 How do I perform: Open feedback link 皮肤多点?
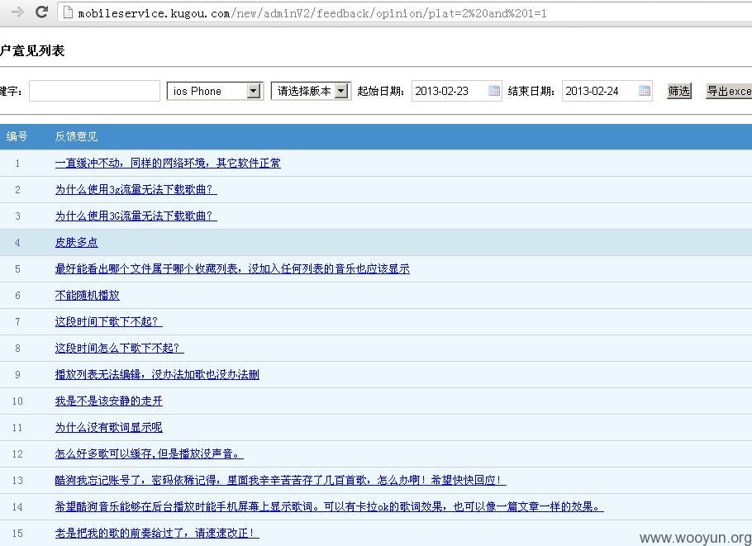76,242
